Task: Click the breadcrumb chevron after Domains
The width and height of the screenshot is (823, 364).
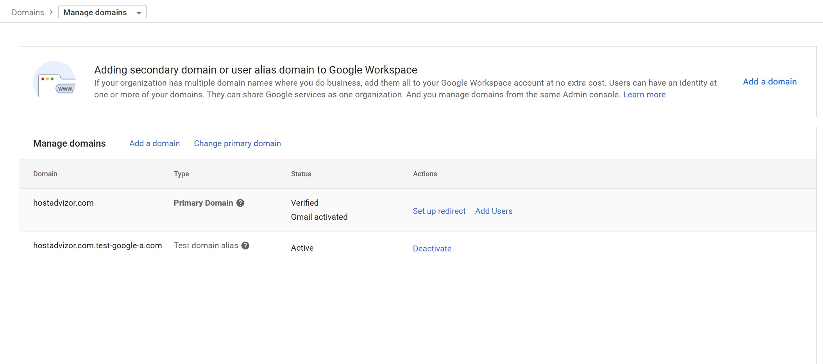Action: [51, 12]
